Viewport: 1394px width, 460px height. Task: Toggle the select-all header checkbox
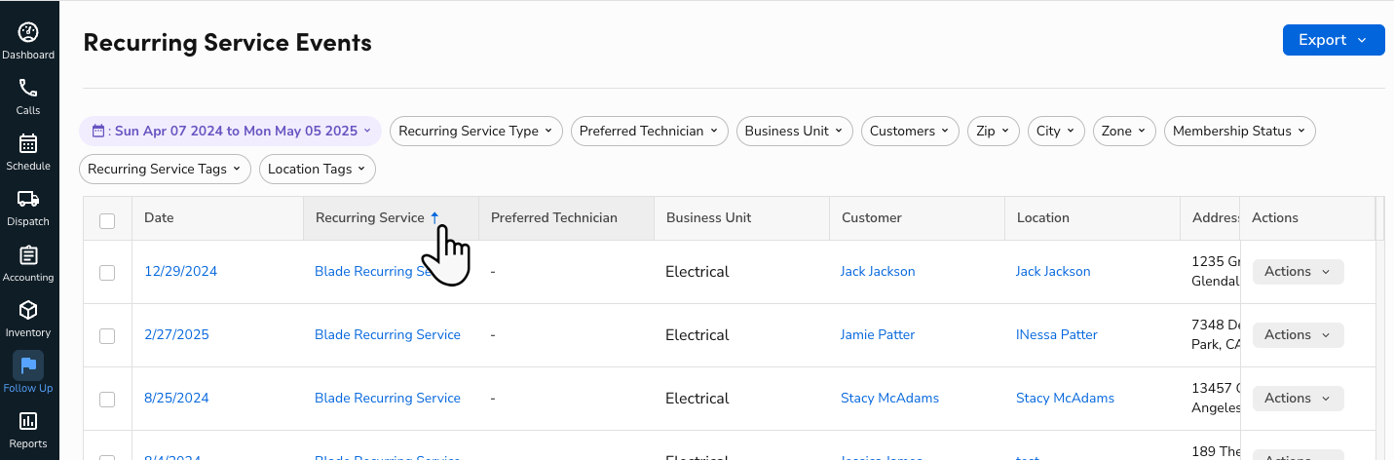tap(107, 221)
